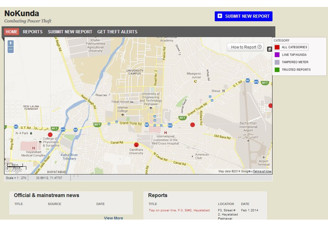
Task: Open the Tap on power line report link
Action: point(179,211)
